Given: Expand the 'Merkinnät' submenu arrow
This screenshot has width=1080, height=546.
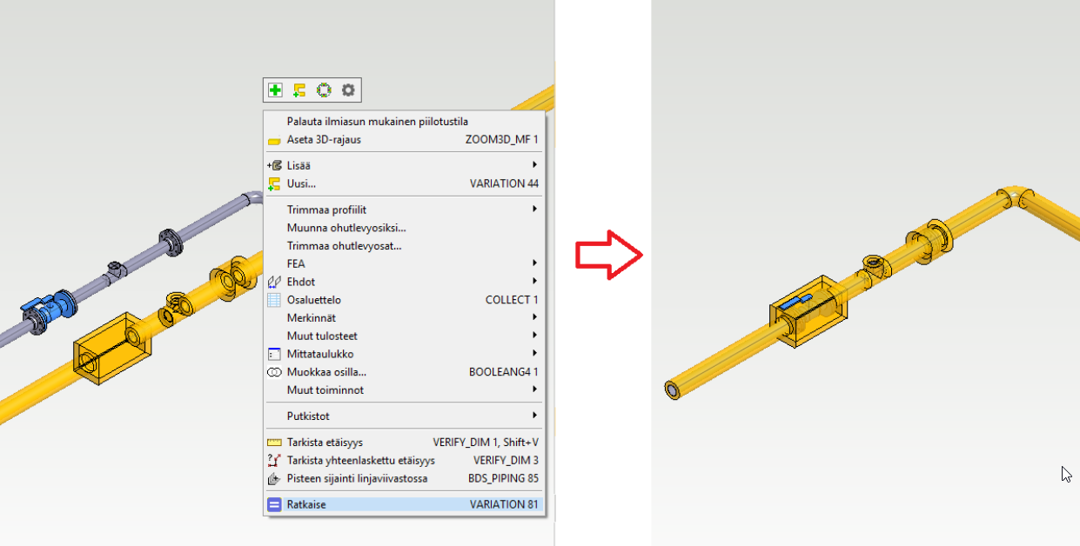Looking at the screenshot, I should coord(535,318).
